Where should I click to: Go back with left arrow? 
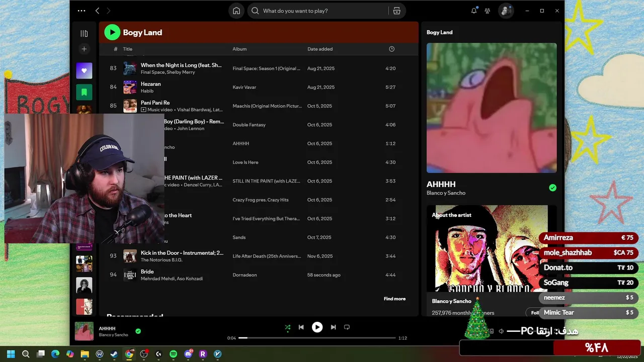(x=97, y=11)
